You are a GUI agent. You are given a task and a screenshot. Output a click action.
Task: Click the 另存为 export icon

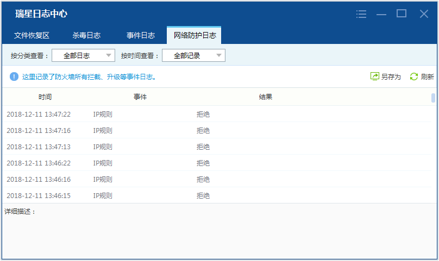[x=374, y=77]
